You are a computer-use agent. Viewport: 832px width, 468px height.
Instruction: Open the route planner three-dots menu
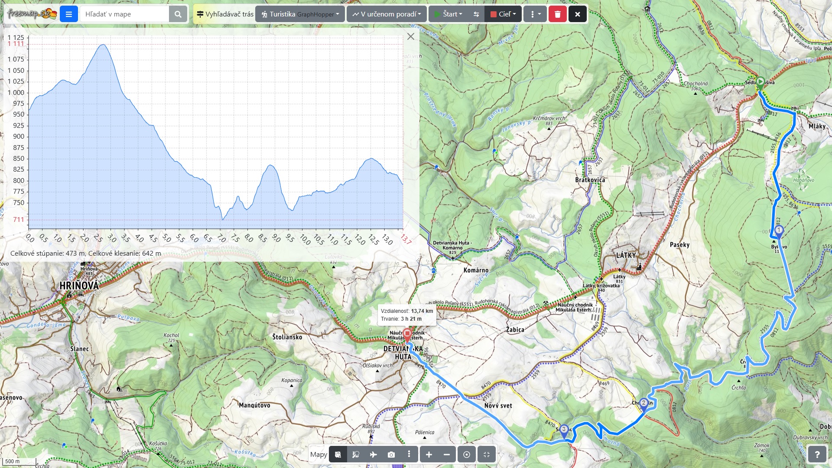click(535, 14)
